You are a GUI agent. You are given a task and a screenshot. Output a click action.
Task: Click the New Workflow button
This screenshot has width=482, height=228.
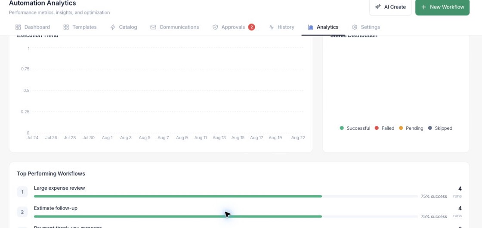(x=442, y=7)
